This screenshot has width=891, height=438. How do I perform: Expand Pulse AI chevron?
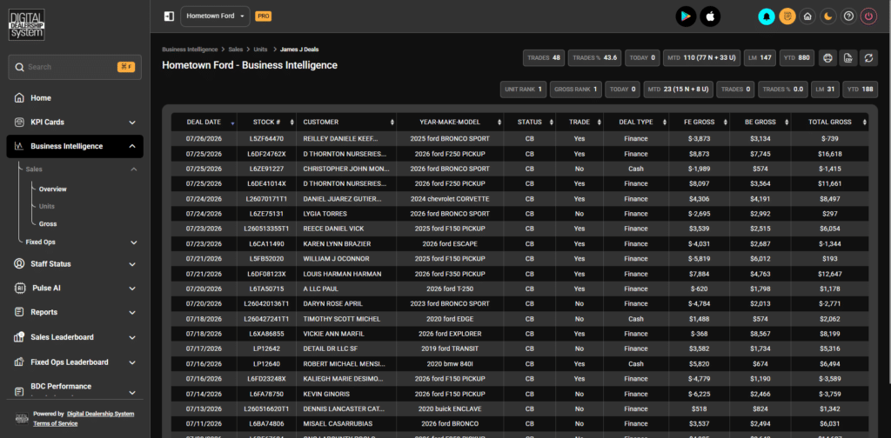[x=132, y=289]
